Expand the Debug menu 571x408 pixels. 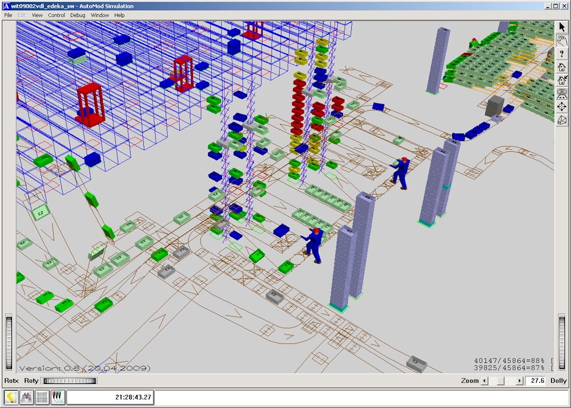point(78,15)
